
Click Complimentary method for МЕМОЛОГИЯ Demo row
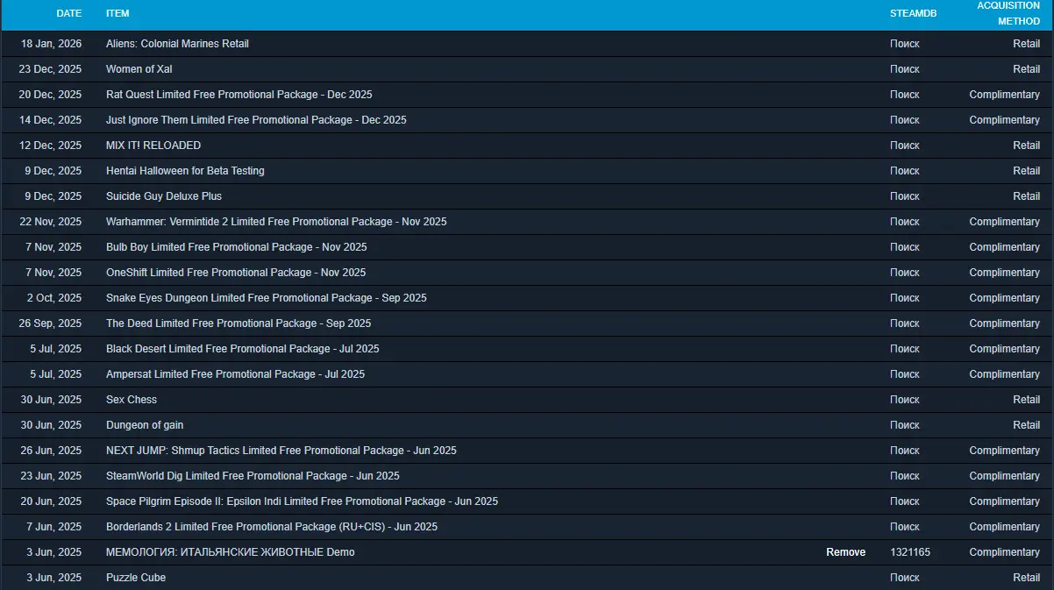coord(1004,552)
